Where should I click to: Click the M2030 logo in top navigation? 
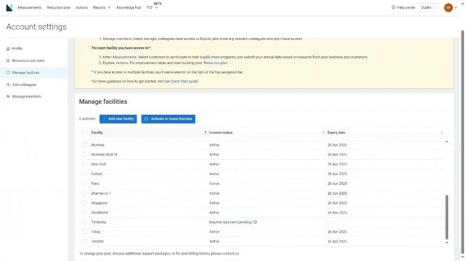click(9, 7)
